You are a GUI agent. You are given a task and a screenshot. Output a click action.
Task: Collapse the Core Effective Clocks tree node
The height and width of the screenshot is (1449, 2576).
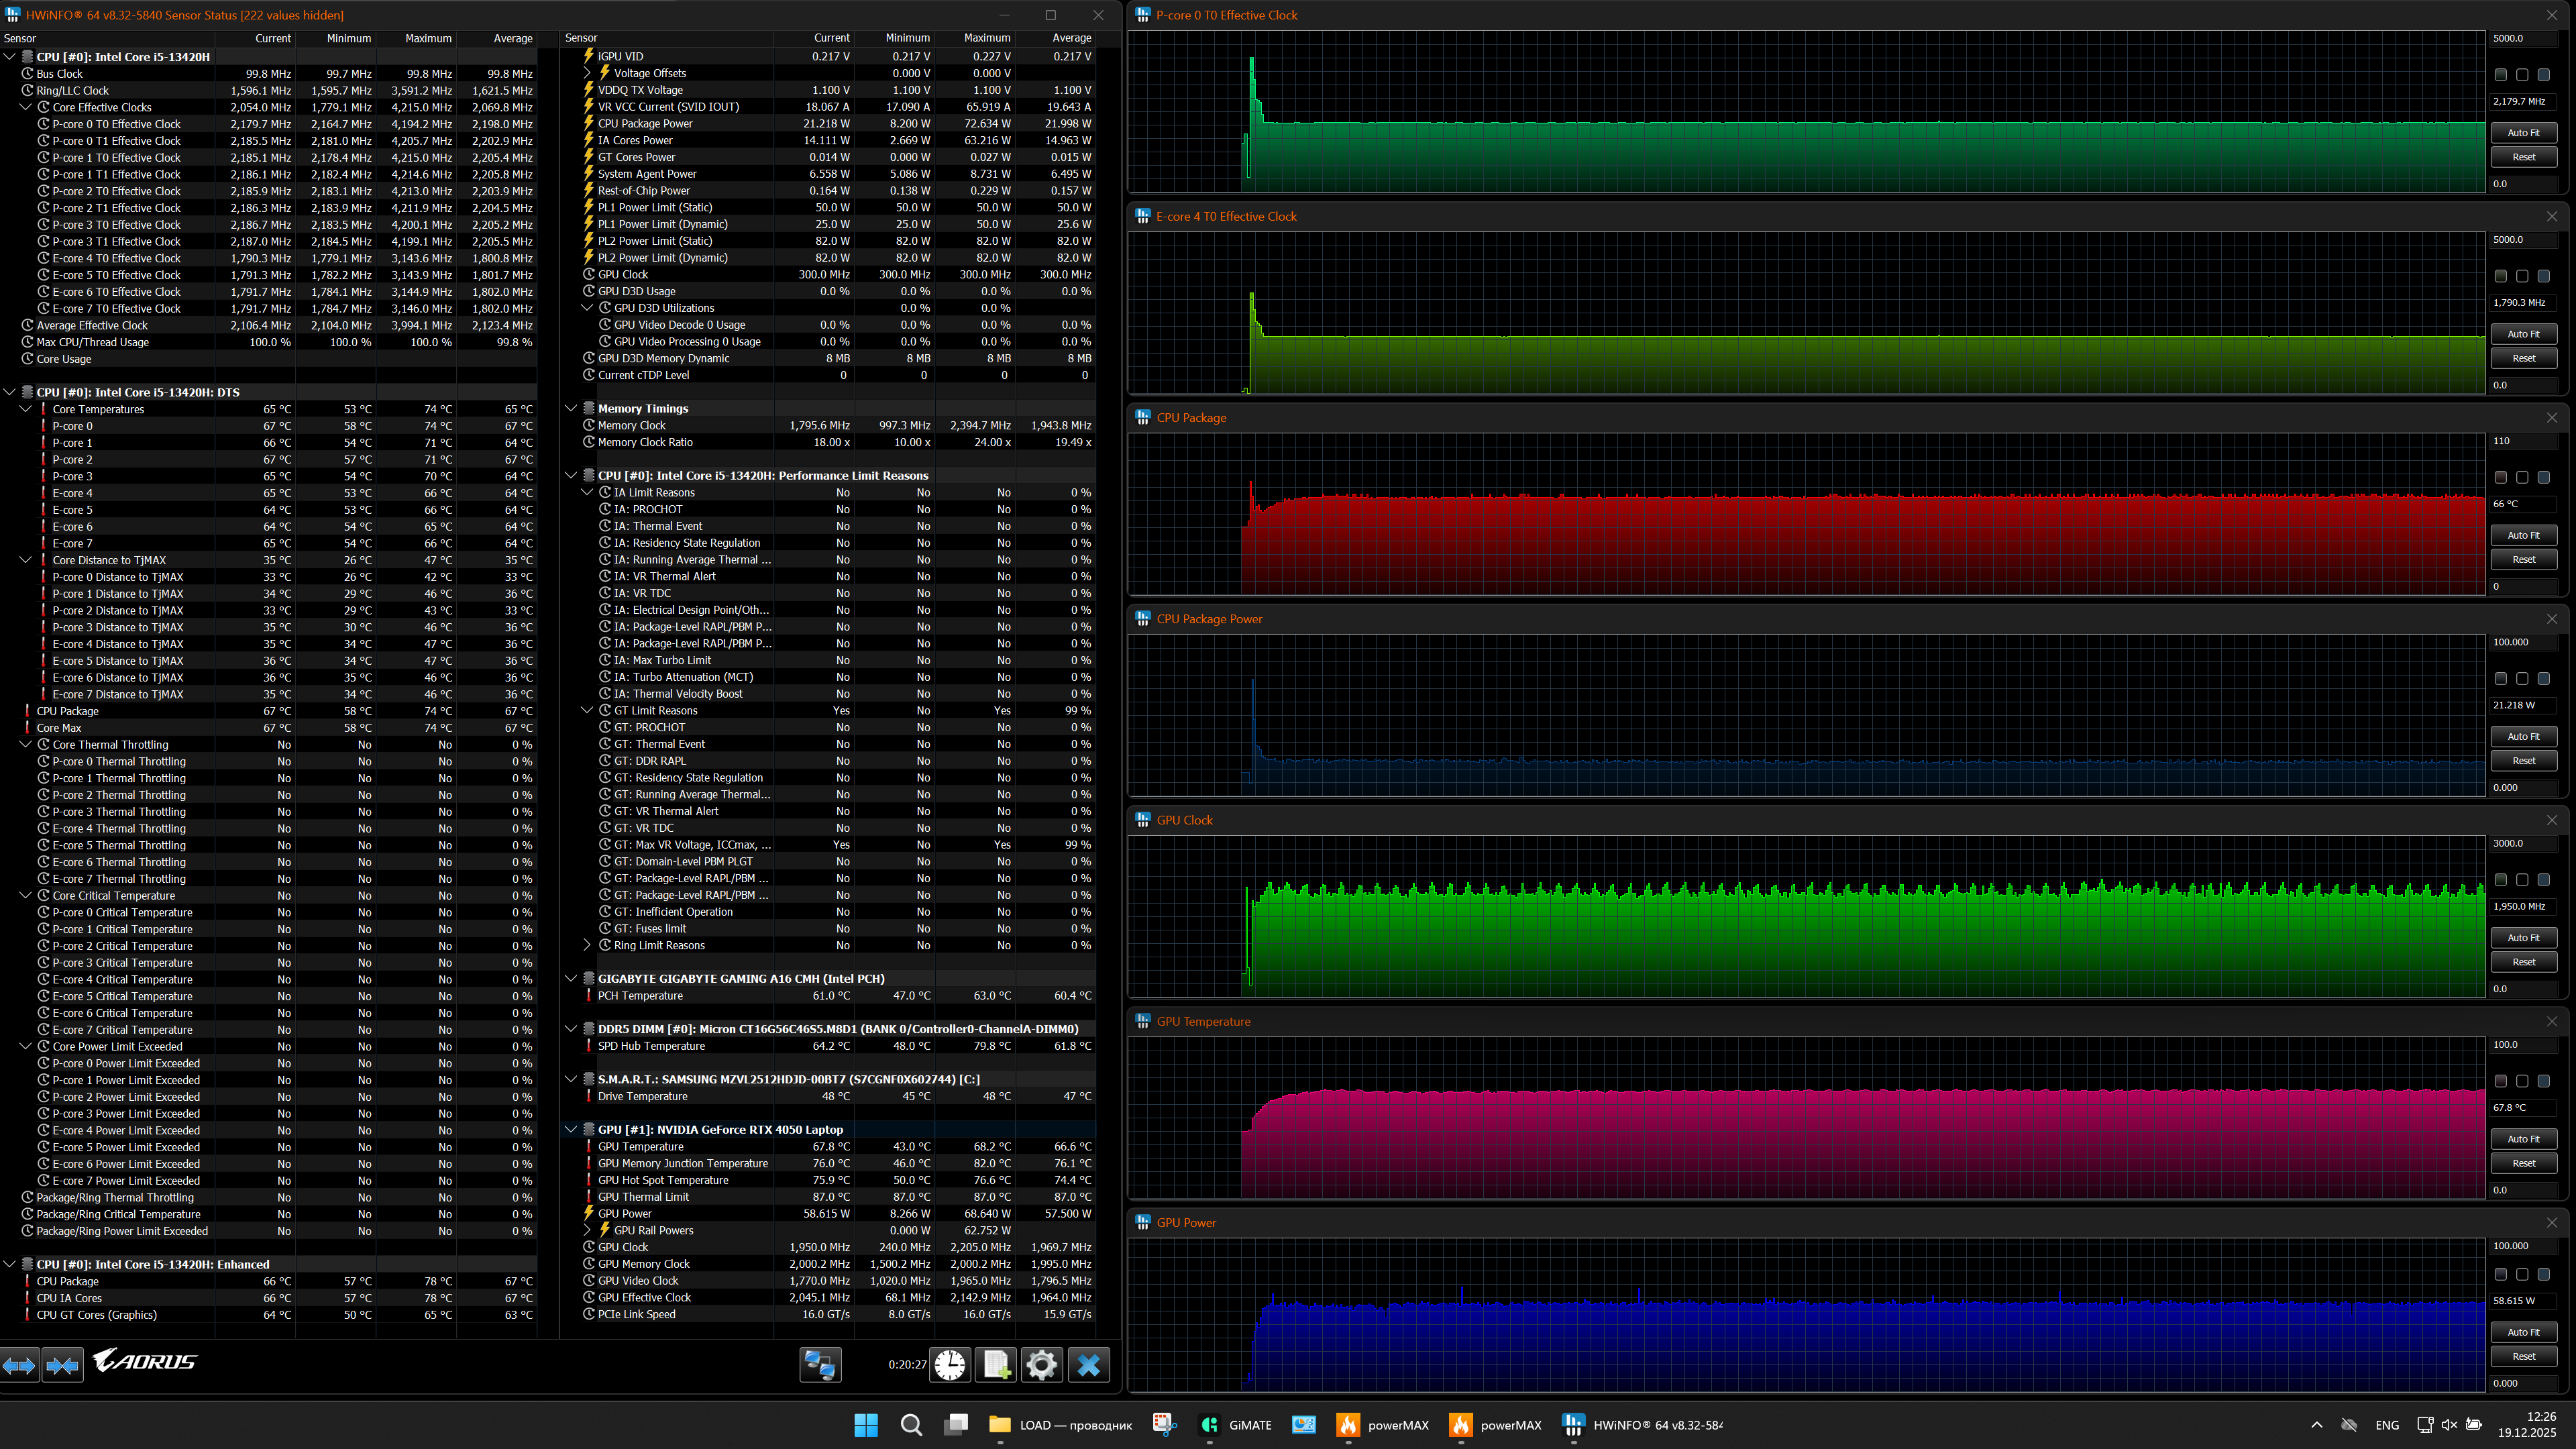(x=26, y=107)
